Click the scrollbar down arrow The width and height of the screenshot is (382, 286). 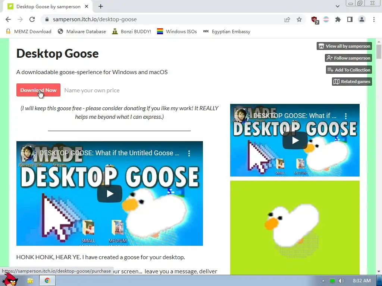(x=379, y=271)
